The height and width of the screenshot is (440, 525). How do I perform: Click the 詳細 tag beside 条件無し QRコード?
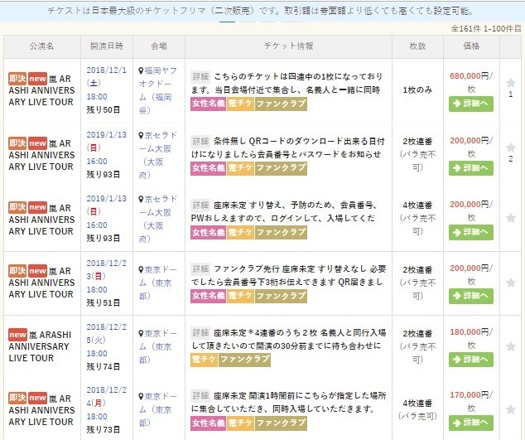200,142
